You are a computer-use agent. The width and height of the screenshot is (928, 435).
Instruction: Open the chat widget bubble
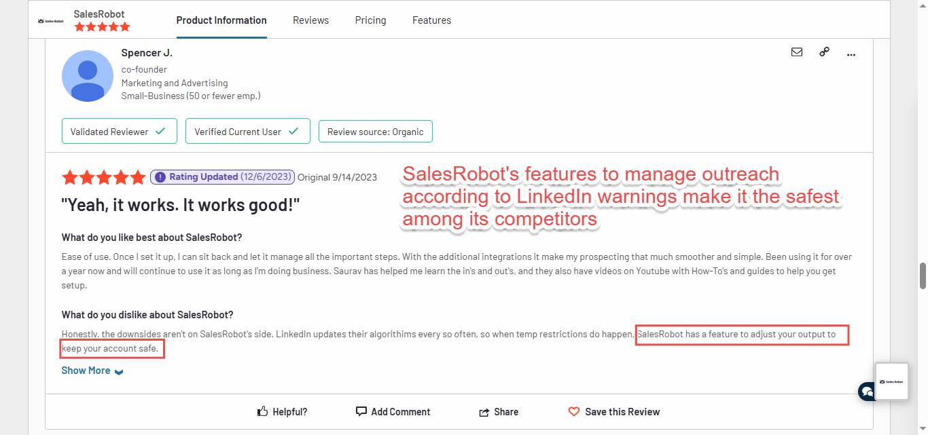coord(866,392)
